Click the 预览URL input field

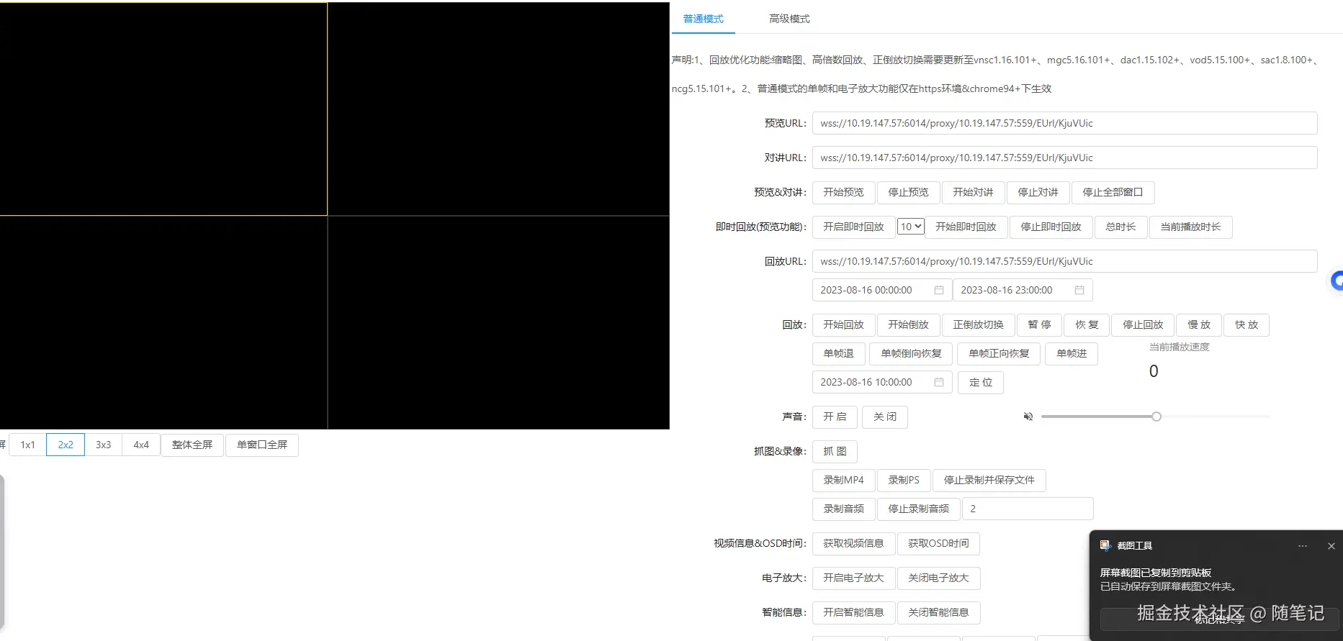[x=1065, y=123]
